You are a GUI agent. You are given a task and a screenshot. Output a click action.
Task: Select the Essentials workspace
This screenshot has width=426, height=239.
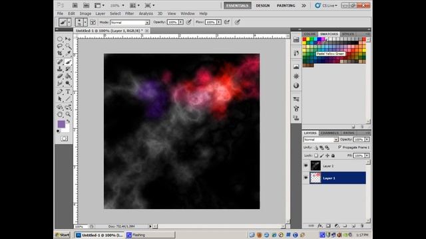238,5
